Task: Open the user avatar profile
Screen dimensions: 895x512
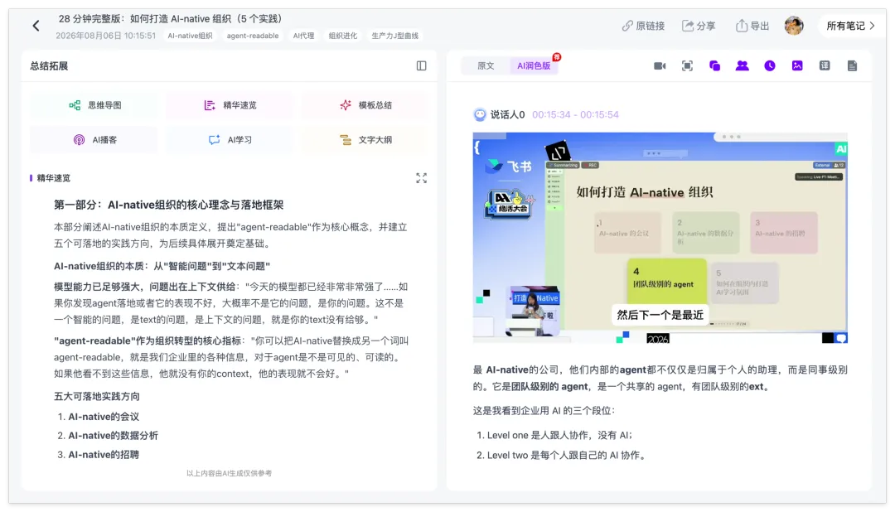Action: (x=794, y=26)
